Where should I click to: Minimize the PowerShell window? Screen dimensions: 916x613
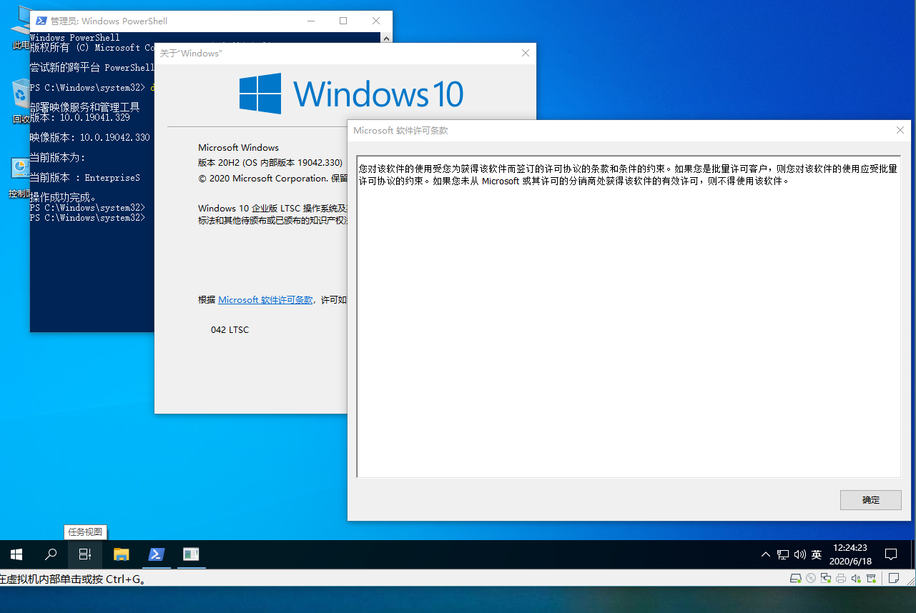click(x=310, y=21)
